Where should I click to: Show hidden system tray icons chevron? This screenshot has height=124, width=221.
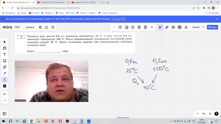[x=171, y=121]
